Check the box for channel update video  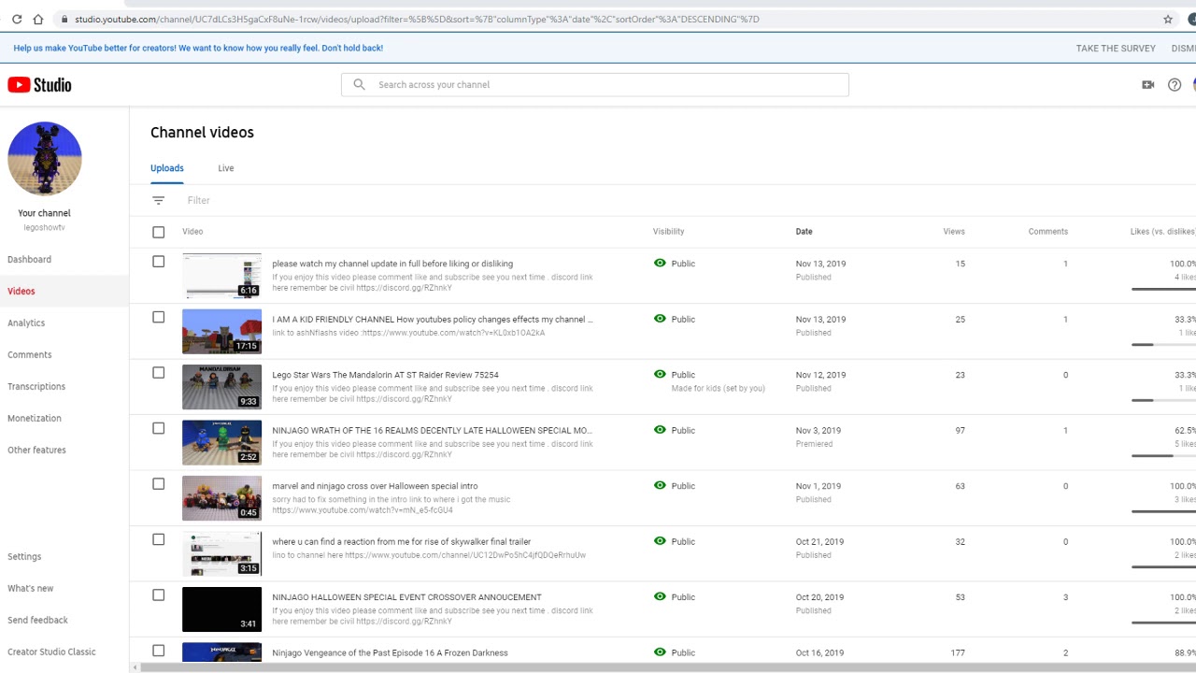[158, 262]
